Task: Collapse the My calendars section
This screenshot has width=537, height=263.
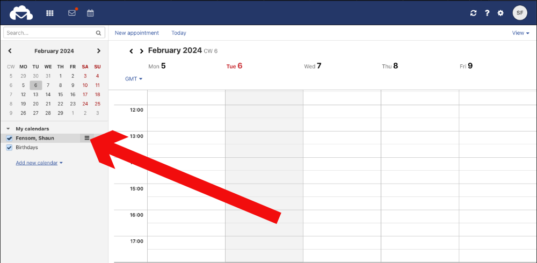Action: click(8, 129)
